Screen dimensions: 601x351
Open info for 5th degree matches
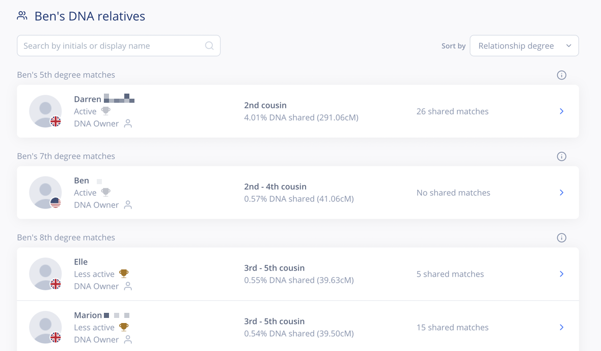click(561, 75)
